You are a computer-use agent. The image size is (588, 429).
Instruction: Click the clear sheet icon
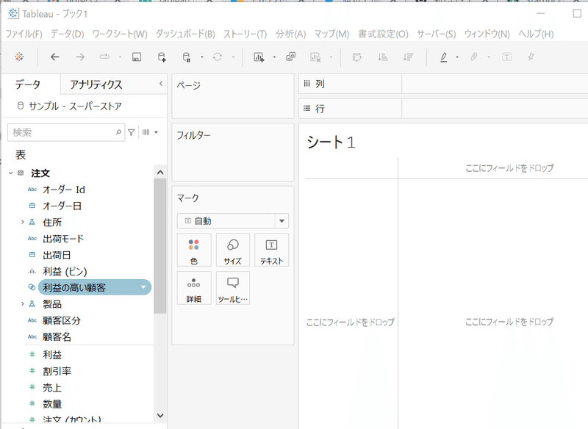(315, 57)
